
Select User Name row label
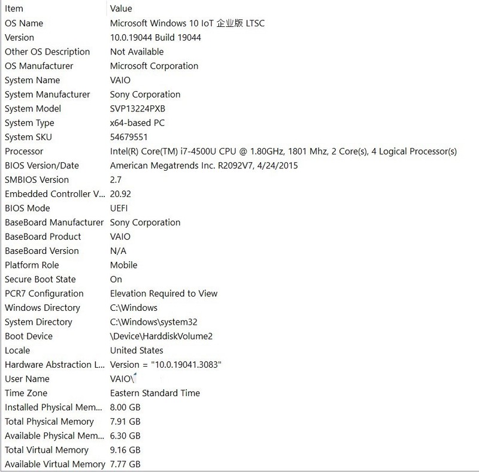27,379
